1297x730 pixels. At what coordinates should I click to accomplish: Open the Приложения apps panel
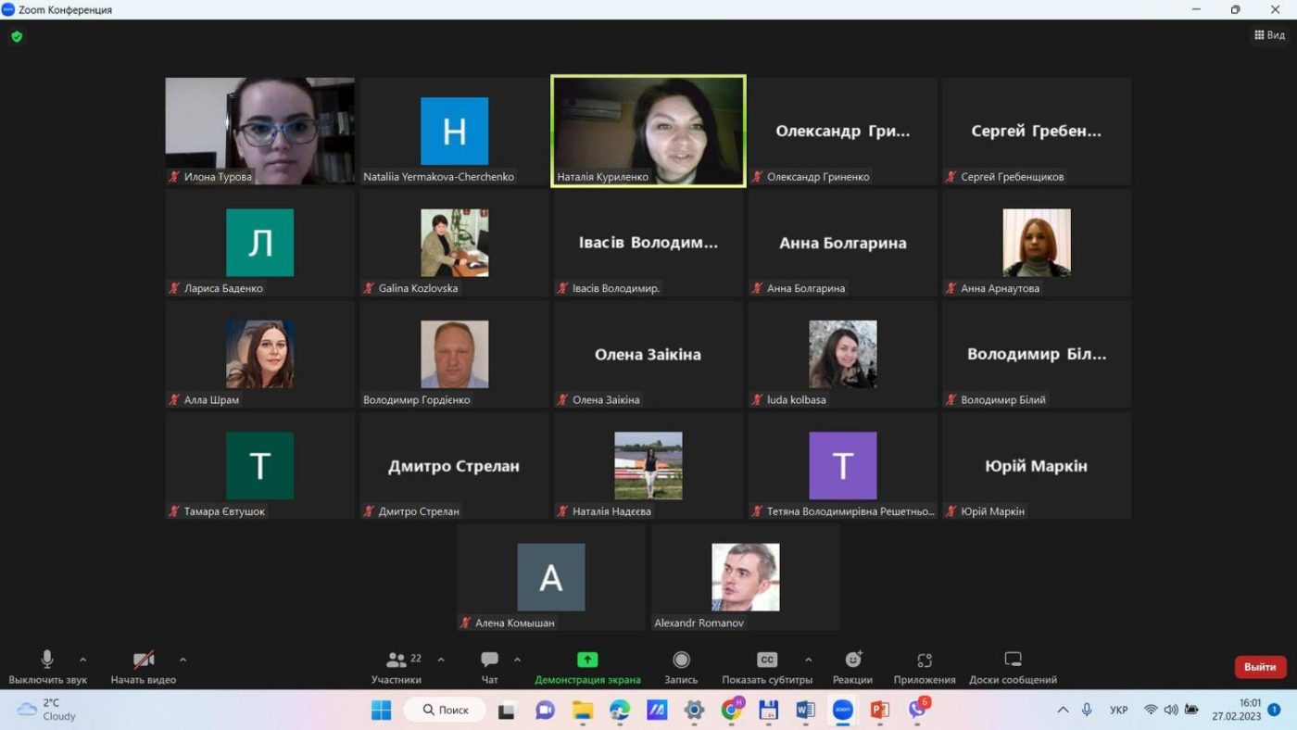925,668
